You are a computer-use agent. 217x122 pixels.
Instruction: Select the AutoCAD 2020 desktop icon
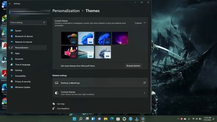click(x=4, y=48)
